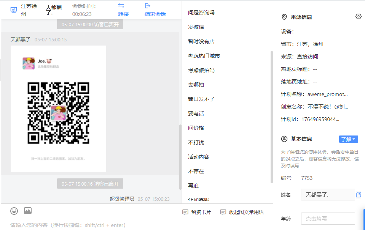Select quick phrase 问是咨询吗

(x=201, y=13)
